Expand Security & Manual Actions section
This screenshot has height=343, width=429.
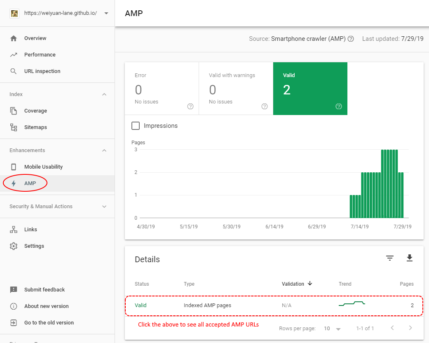click(104, 207)
